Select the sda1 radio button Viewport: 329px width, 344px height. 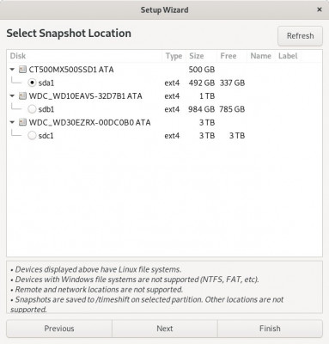pyautogui.click(x=32, y=83)
